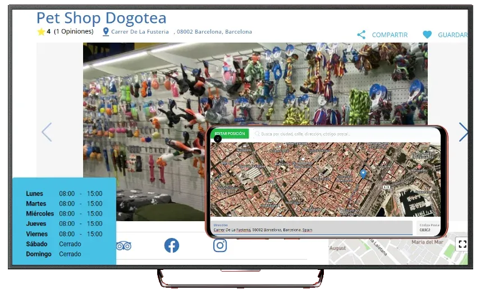Viewport: 485px width, 294px height.
Task: Click the yellow rating star
Action: tap(41, 31)
